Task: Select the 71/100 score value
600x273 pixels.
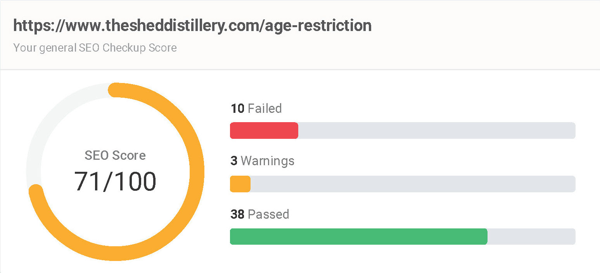Action: 115,181
